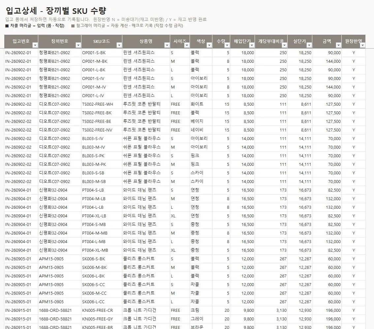Viewport: 374px width, 329px height.
Task: Select the 입고번호 header cell
Action: (x=21, y=41)
